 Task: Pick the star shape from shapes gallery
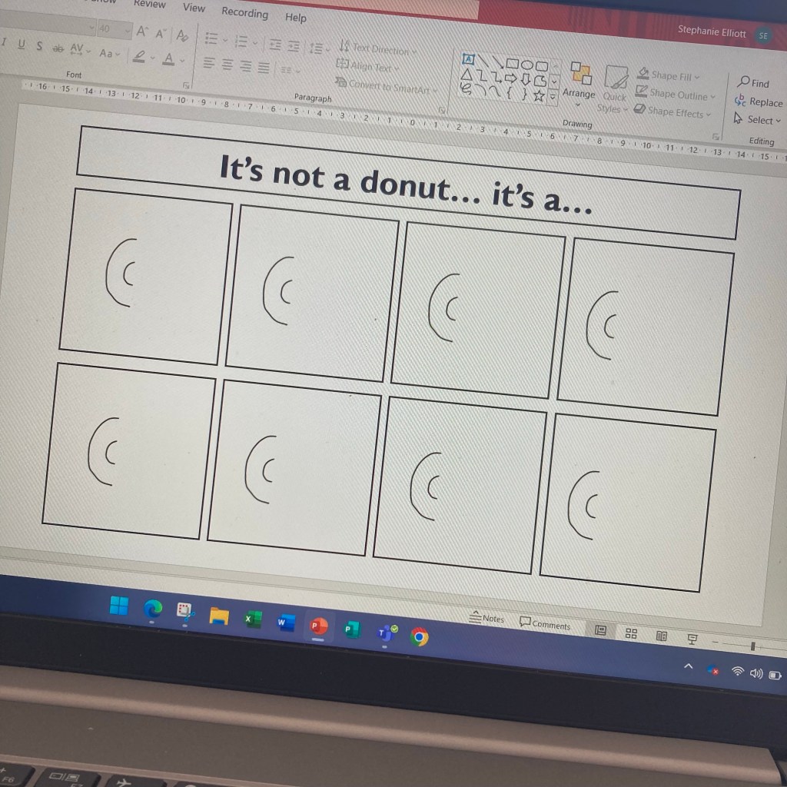(x=539, y=96)
